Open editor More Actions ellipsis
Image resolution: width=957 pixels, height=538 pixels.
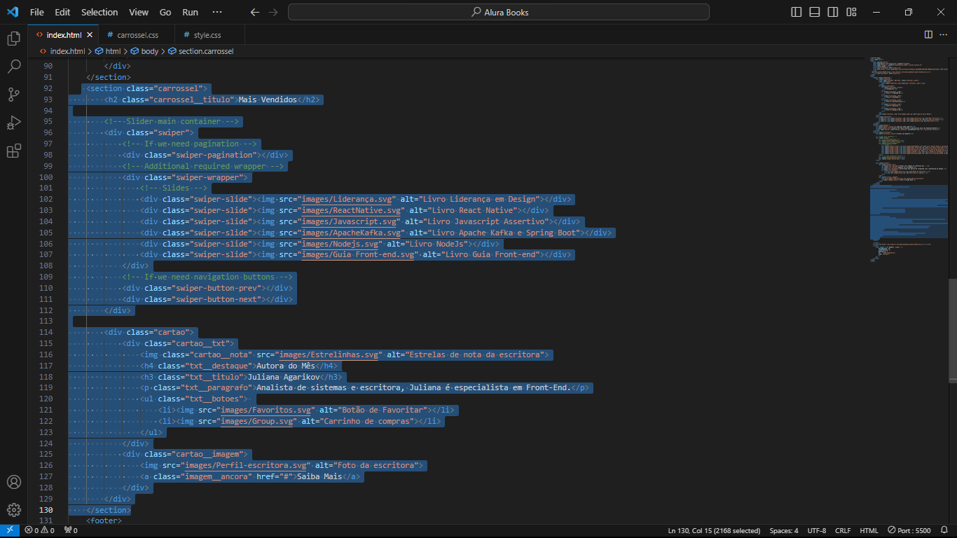tap(944, 34)
